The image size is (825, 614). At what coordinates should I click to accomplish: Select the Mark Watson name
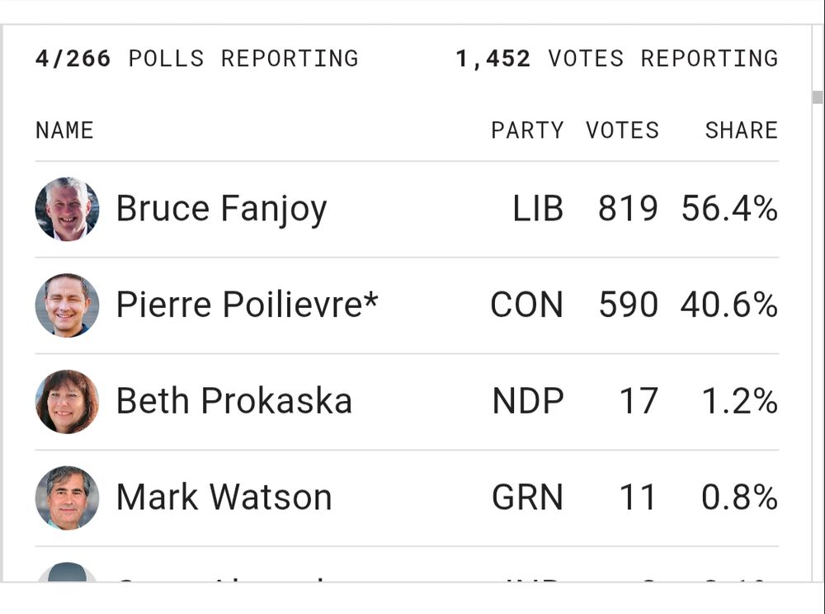pyautogui.click(x=224, y=497)
